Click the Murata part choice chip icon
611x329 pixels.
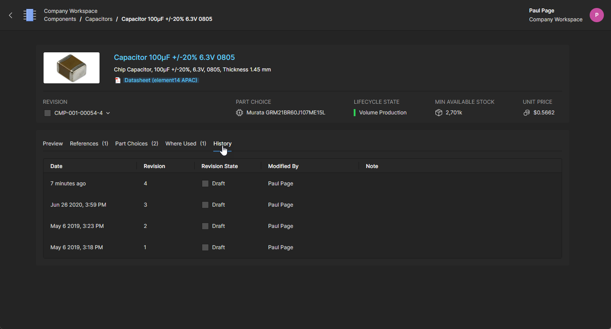(240, 113)
